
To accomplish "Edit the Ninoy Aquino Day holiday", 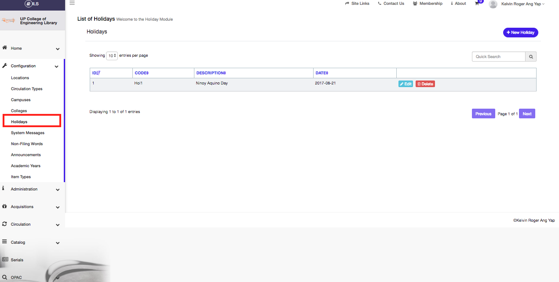I will click(406, 84).
